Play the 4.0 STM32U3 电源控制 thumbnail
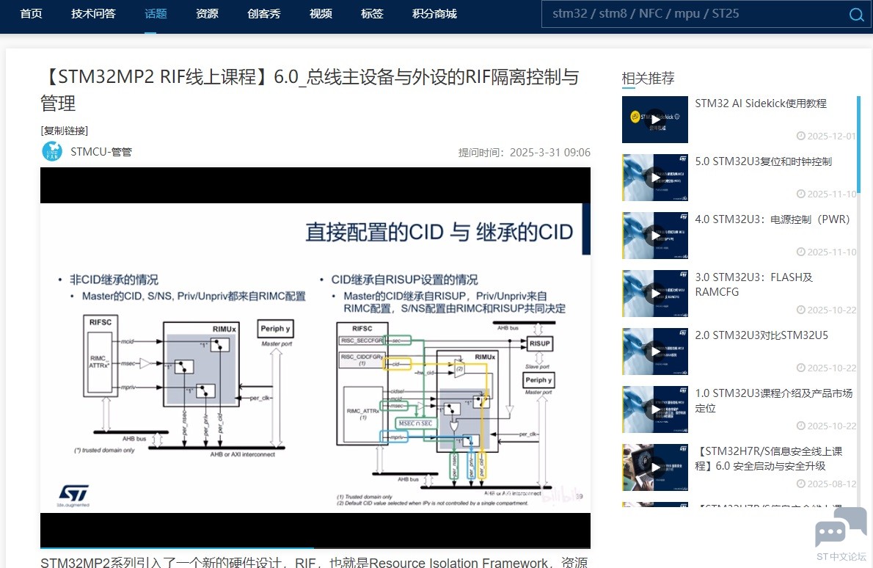Screen dimensions: 873x568 tap(654, 236)
